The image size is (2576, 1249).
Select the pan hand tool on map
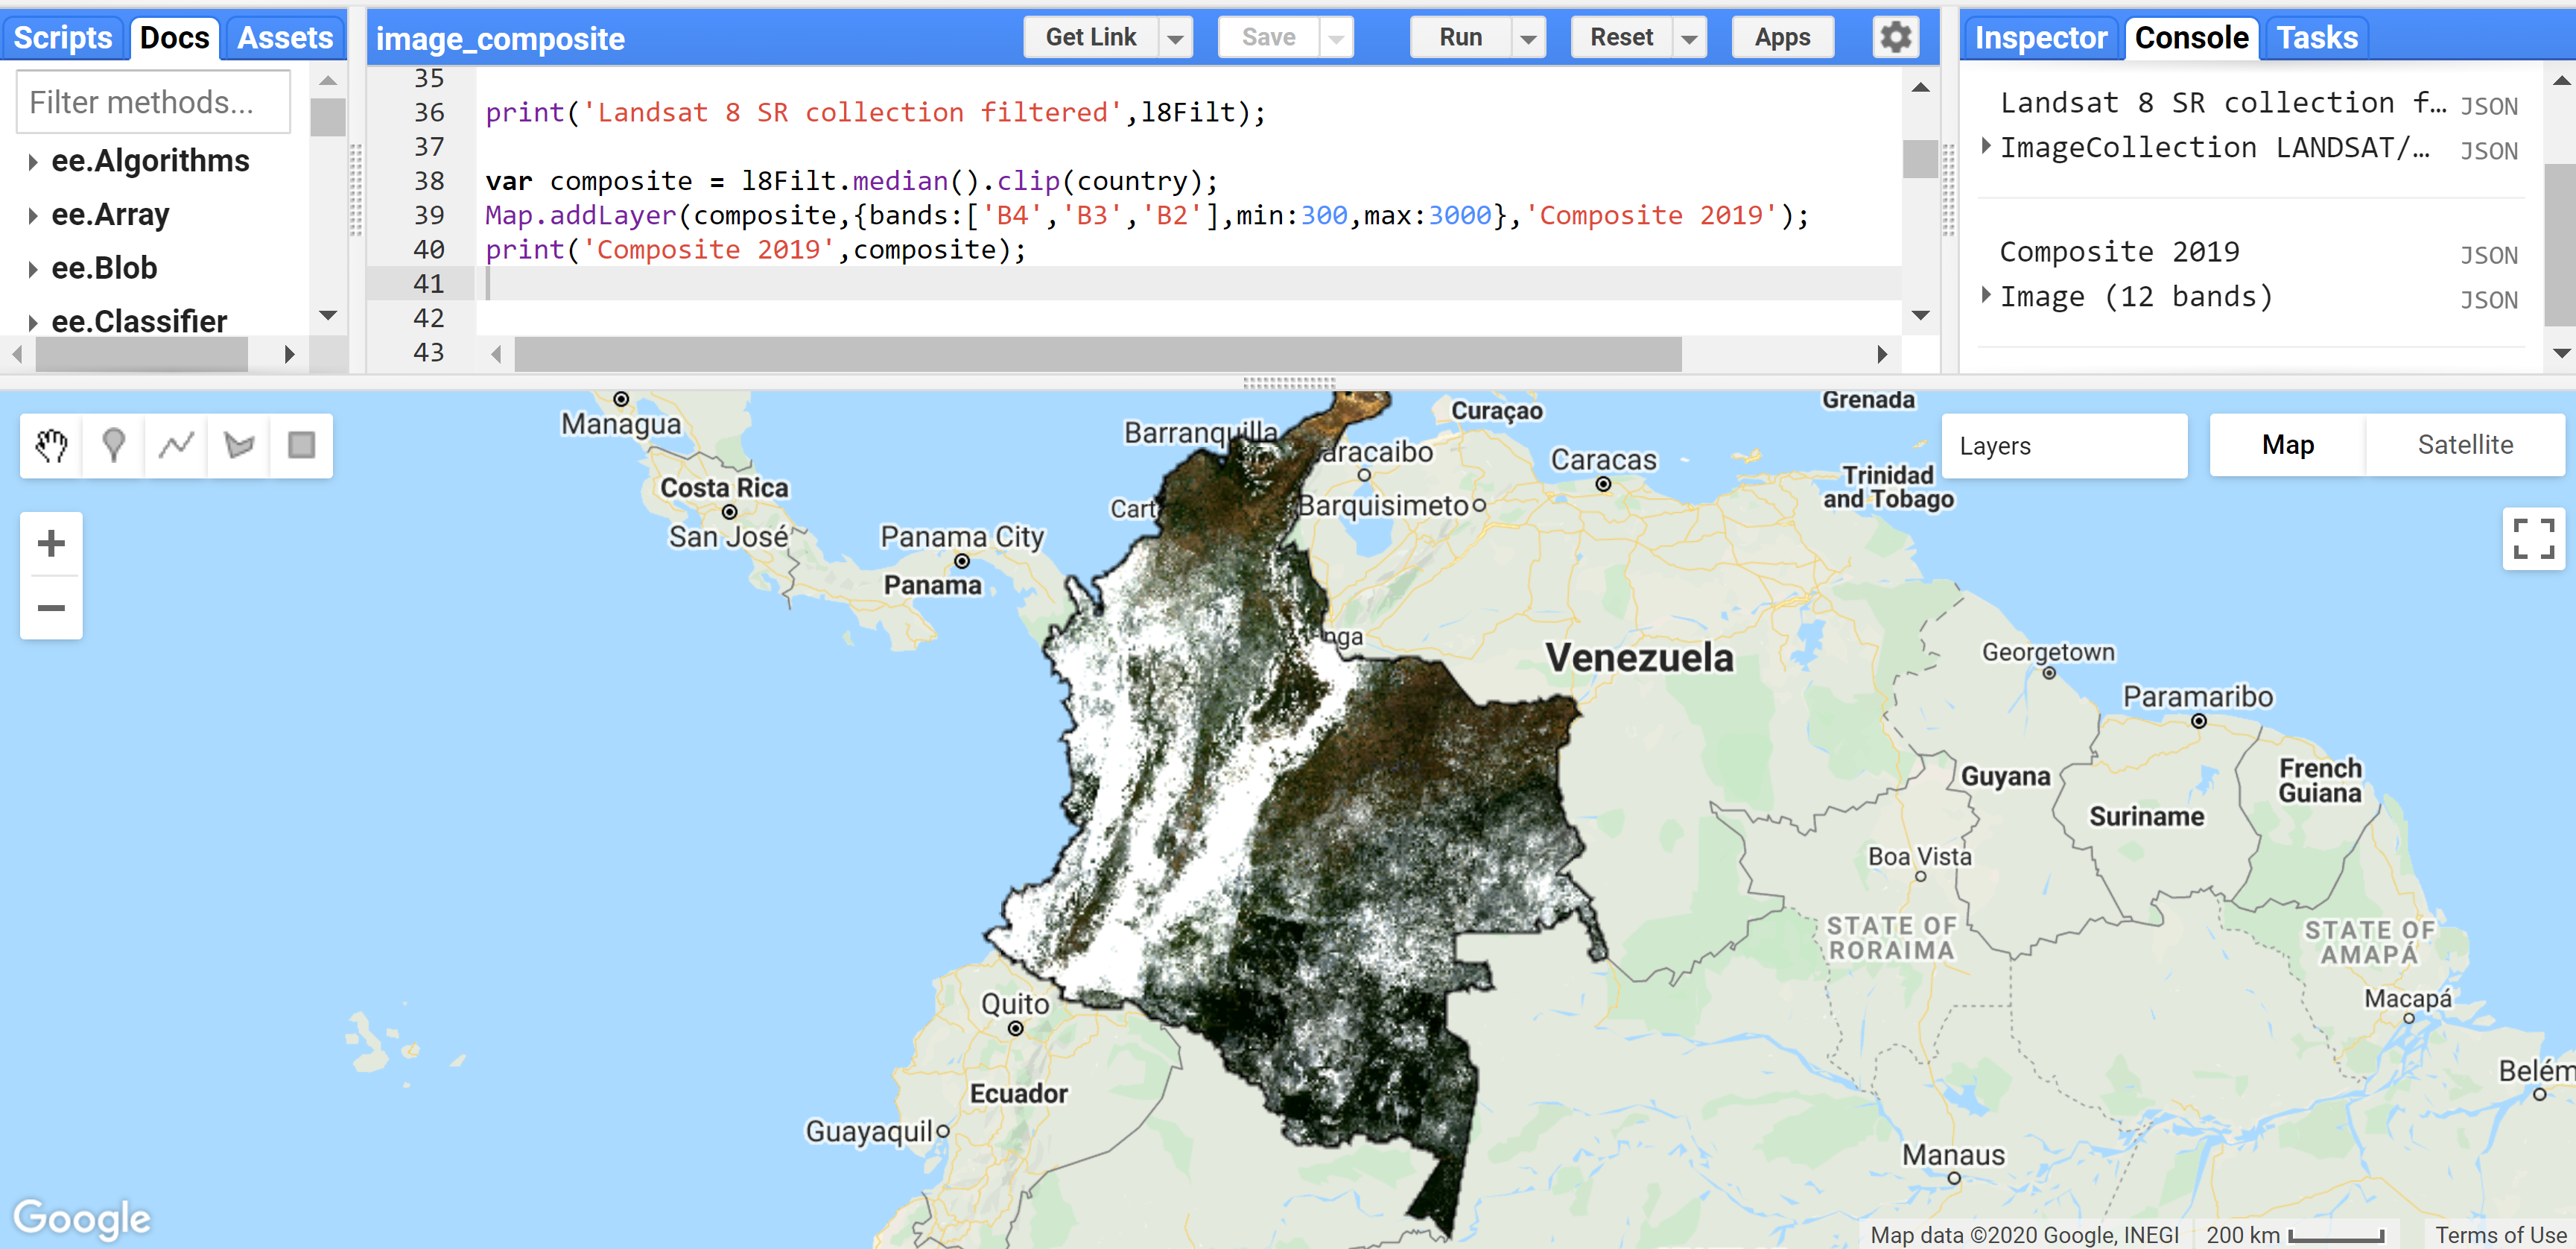pos(52,445)
